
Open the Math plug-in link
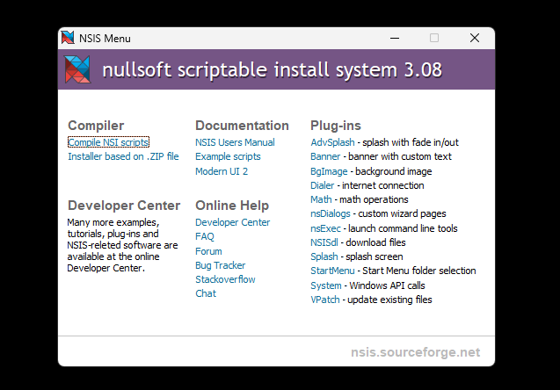click(x=321, y=199)
